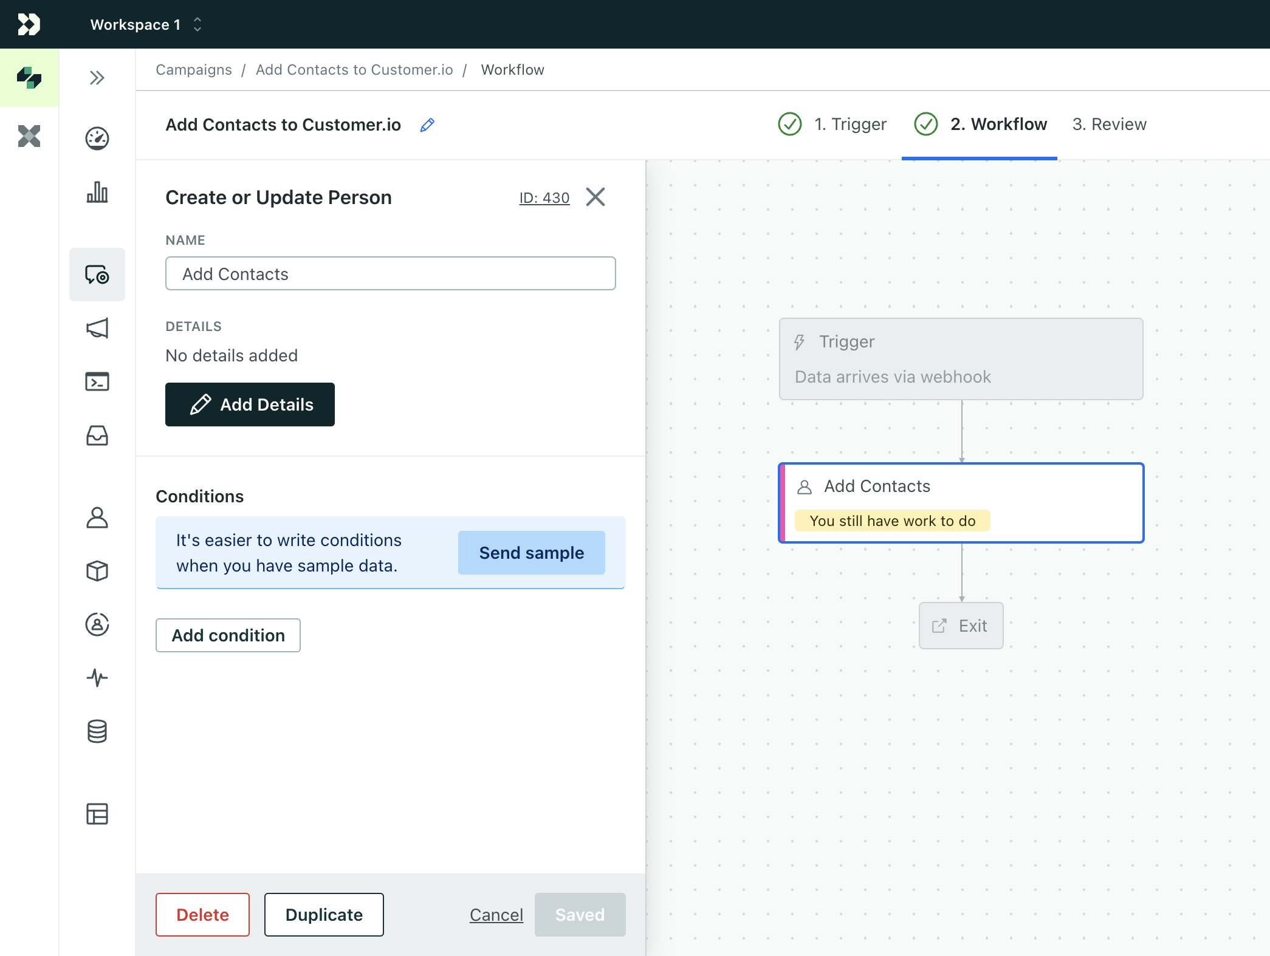Open Add Contacts to Customer.io breadcrumb
The image size is (1270, 956).
point(354,70)
